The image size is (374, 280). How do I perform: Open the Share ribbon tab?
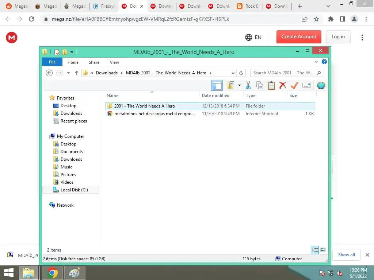pos(94,62)
